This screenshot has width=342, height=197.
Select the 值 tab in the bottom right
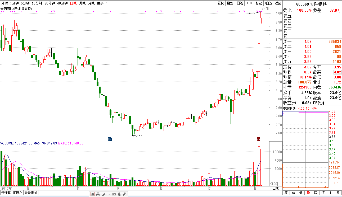[323, 193]
